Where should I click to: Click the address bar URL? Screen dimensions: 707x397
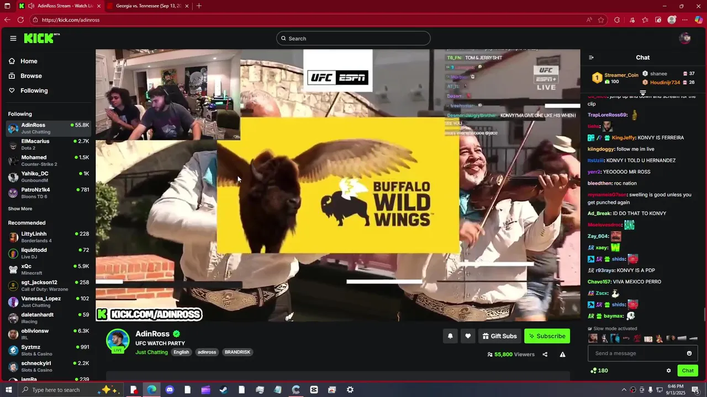point(71,20)
